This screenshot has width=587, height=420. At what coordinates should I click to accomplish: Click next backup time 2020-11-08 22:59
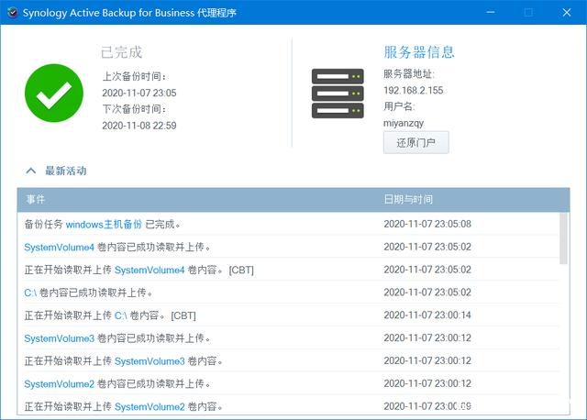click(x=139, y=126)
